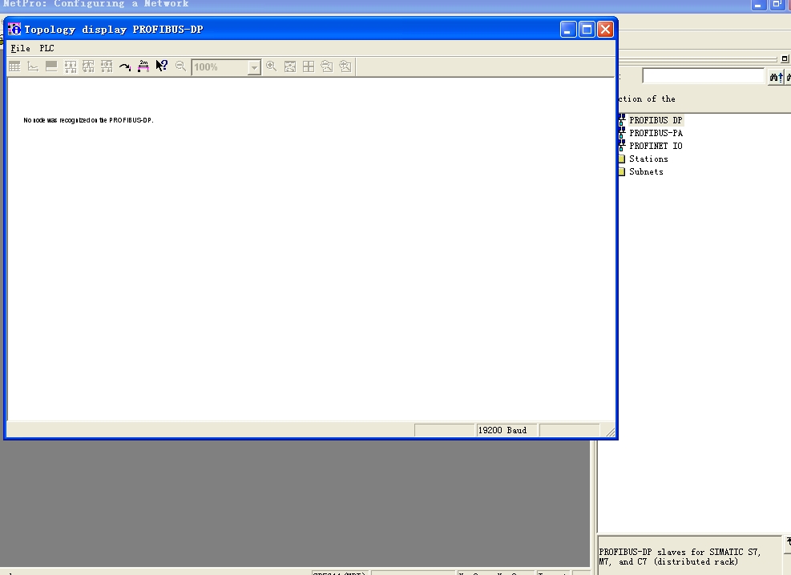This screenshot has height=575, width=791.
Task: Click the 19200 Baud status field
Action: tap(506, 430)
